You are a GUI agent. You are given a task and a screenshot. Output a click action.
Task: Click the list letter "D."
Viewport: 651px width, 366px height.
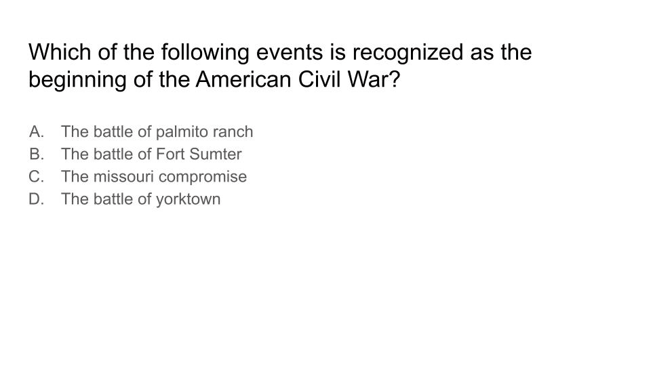point(37,199)
